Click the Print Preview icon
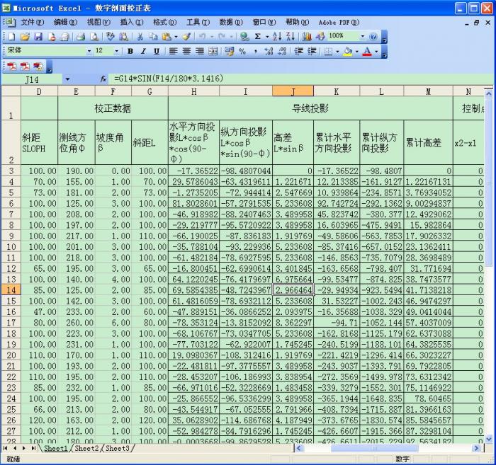Screen dimensions: 496x465 [x=93, y=36]
